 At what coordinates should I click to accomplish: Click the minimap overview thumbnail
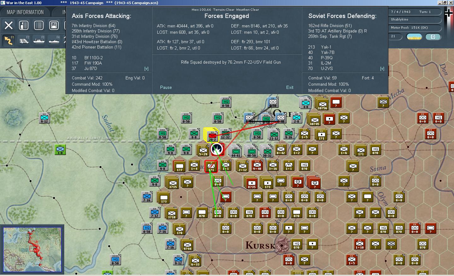32,249
